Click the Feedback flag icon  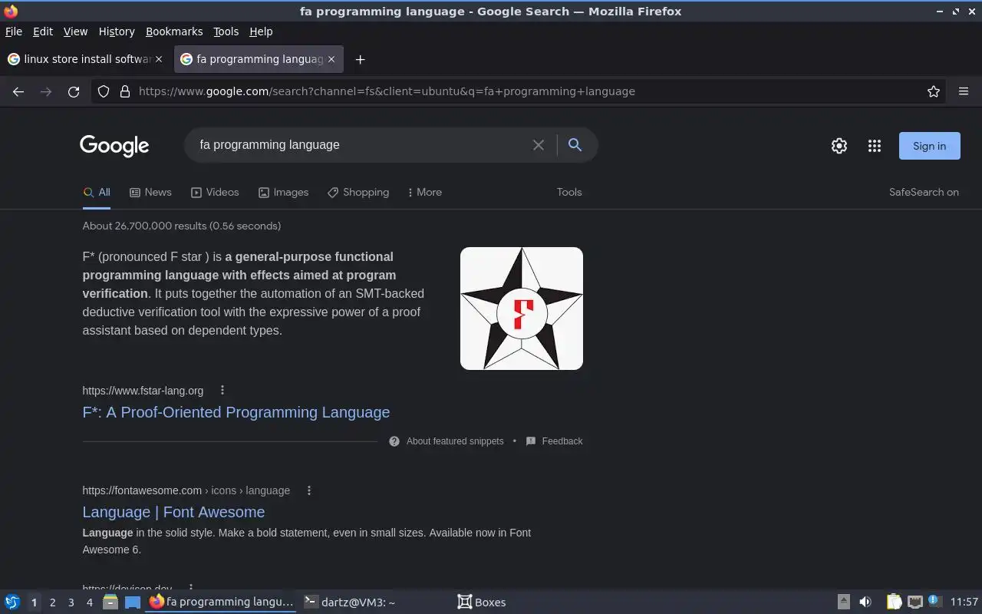(530, 441)
